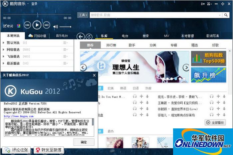Expand the 默认列表 playlist
The image size is (233, 155).
pyautogui.click(x=3, y=43)
